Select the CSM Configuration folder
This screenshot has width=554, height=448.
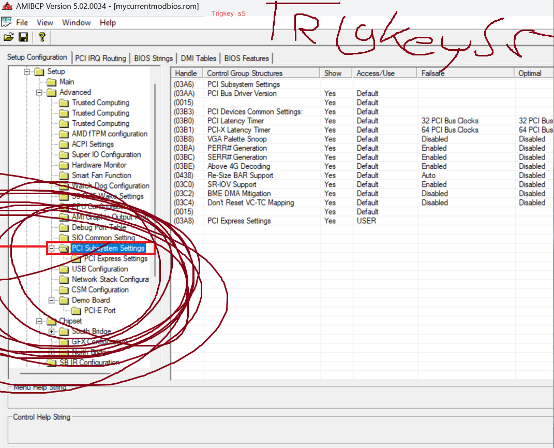(x=94, y=290)
